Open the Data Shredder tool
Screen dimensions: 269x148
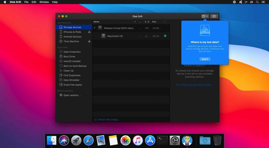(71, 80)
